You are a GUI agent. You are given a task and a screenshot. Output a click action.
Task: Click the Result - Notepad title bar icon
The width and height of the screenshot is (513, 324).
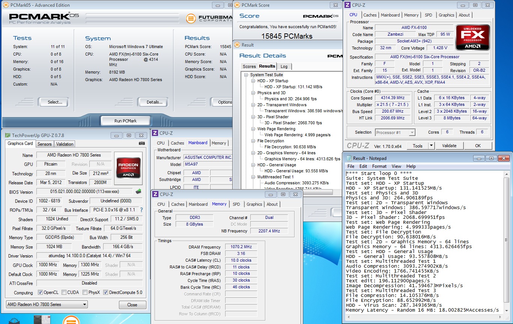point(349,158)
